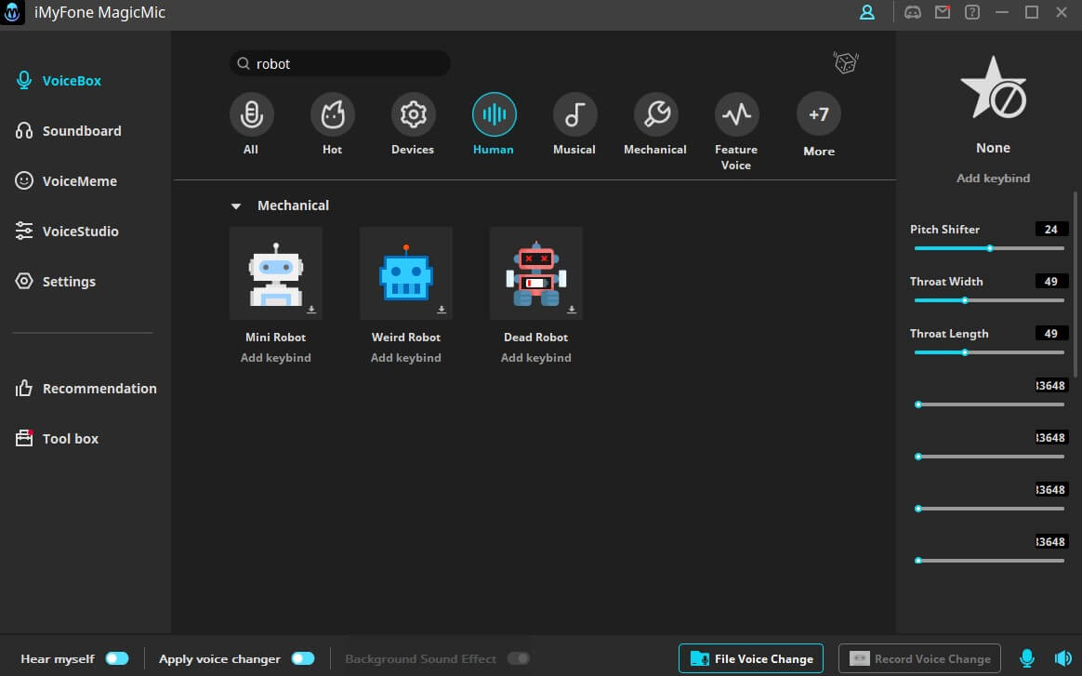Image resolution: width=1082 pixels, height=676 pixels.
Task: Select the Dead Robot voice thumbnail
Action: 536,273
